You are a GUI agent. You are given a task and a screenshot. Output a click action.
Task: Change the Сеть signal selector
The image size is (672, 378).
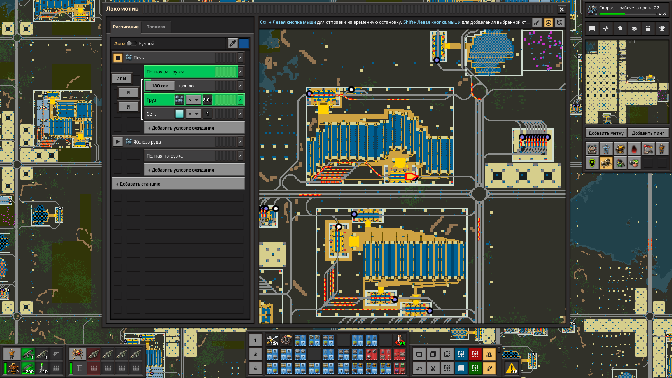tap(179, 114)
